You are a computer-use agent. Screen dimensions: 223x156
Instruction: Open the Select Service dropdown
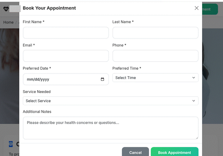coord(111,101)
